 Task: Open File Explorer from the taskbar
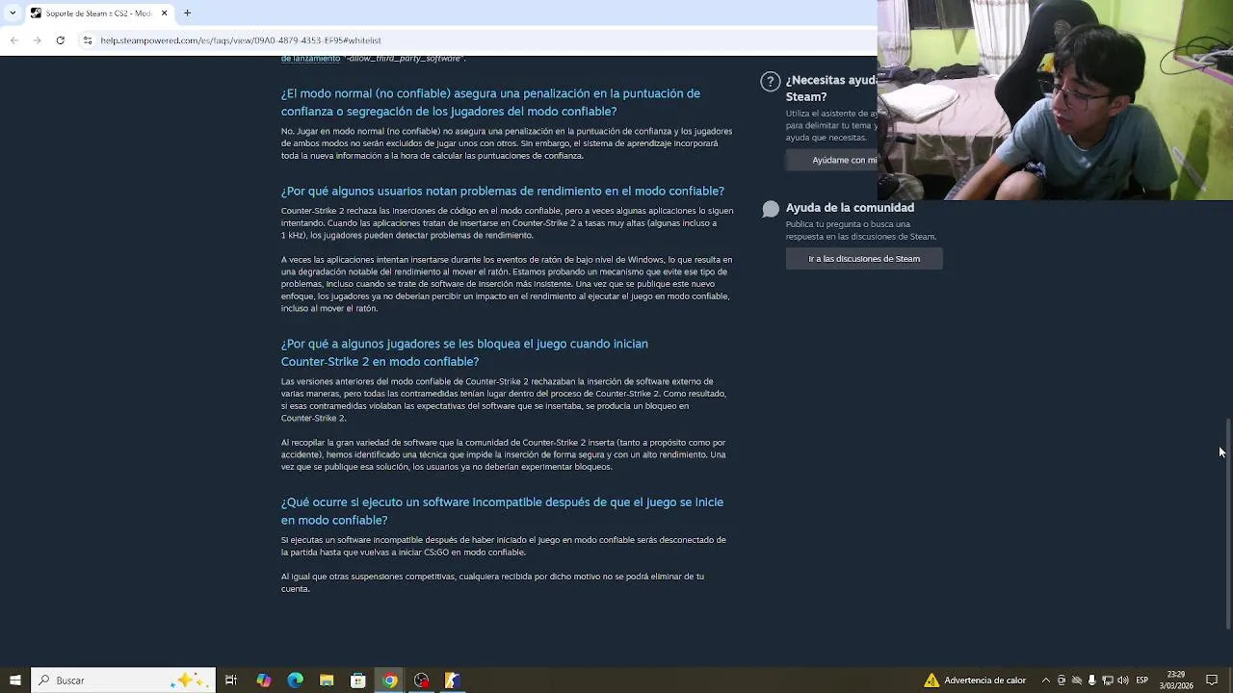click(x=327, y=680)
